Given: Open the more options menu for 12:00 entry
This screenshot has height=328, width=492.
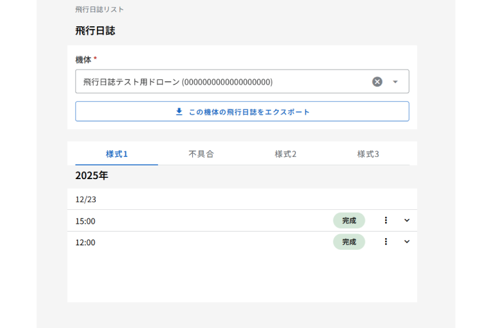Looking at the screenshot, I should point(386,241).
